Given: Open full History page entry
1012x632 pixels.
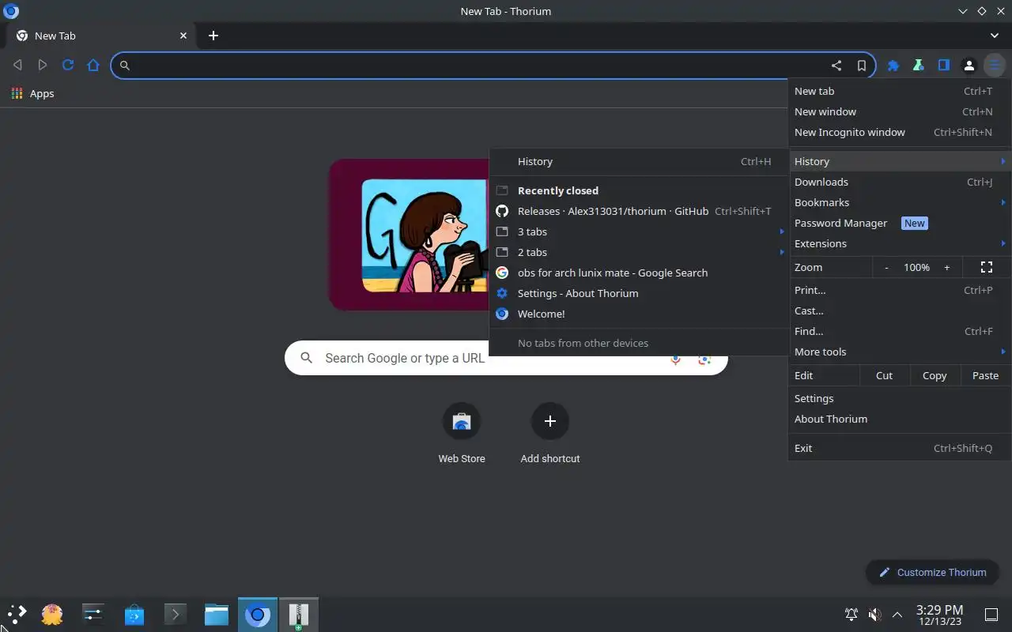Looking at the screenshot, I should (x=639, y=161).
